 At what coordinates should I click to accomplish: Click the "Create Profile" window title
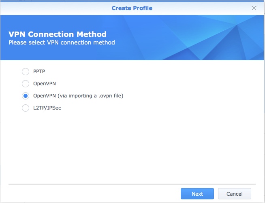coord(132,8)
